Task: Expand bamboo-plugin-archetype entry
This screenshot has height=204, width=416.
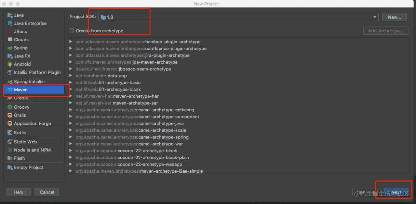Action: [71, 42]
